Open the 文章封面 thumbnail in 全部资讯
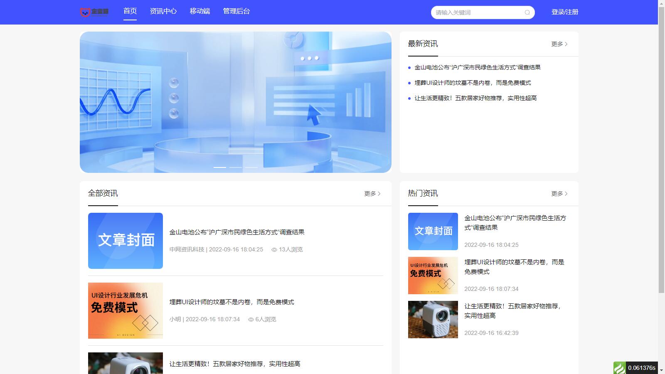Image resolution: width=665 pixels, height=374 pixels. 126,241
